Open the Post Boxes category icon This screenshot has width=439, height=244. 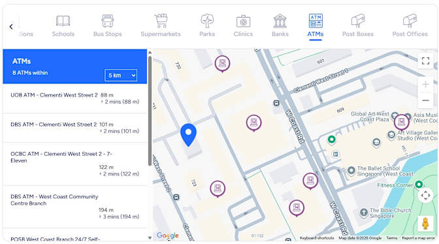(x=358, y=21)
